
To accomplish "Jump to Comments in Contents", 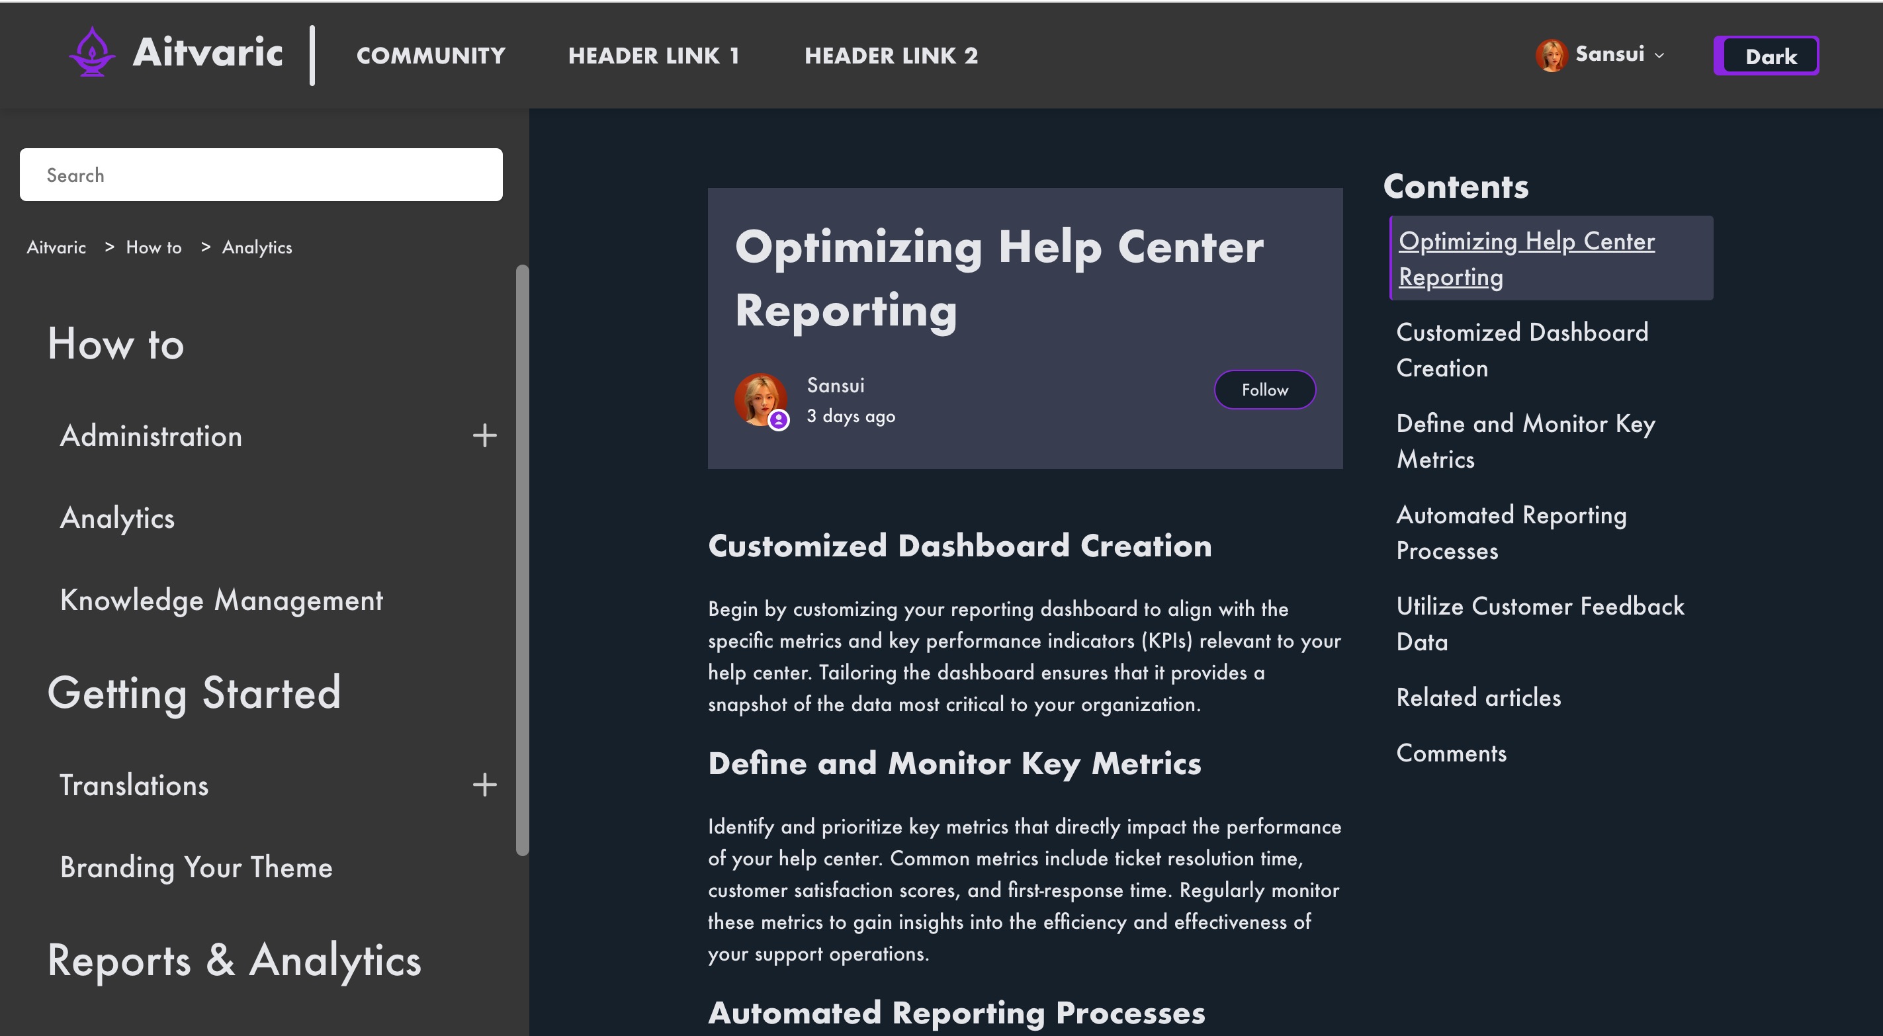I will point(1451,753).
